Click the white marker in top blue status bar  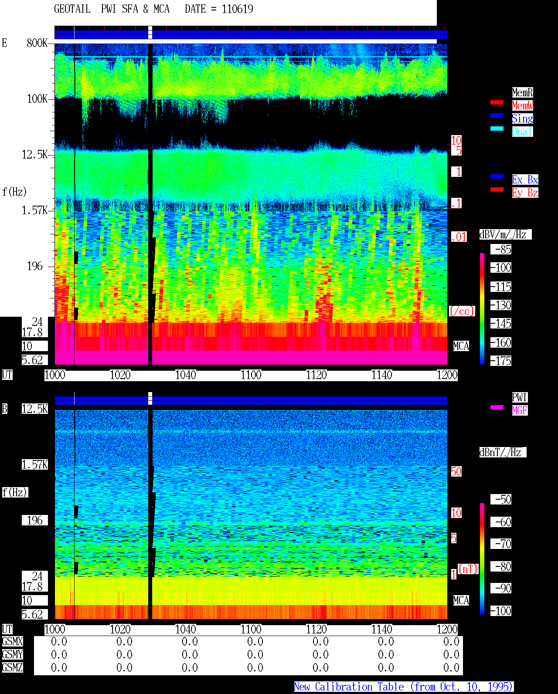click(x=150, y=33)
